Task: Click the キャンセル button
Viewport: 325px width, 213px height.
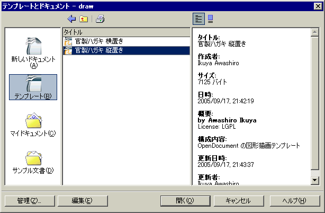Action: 239,201
